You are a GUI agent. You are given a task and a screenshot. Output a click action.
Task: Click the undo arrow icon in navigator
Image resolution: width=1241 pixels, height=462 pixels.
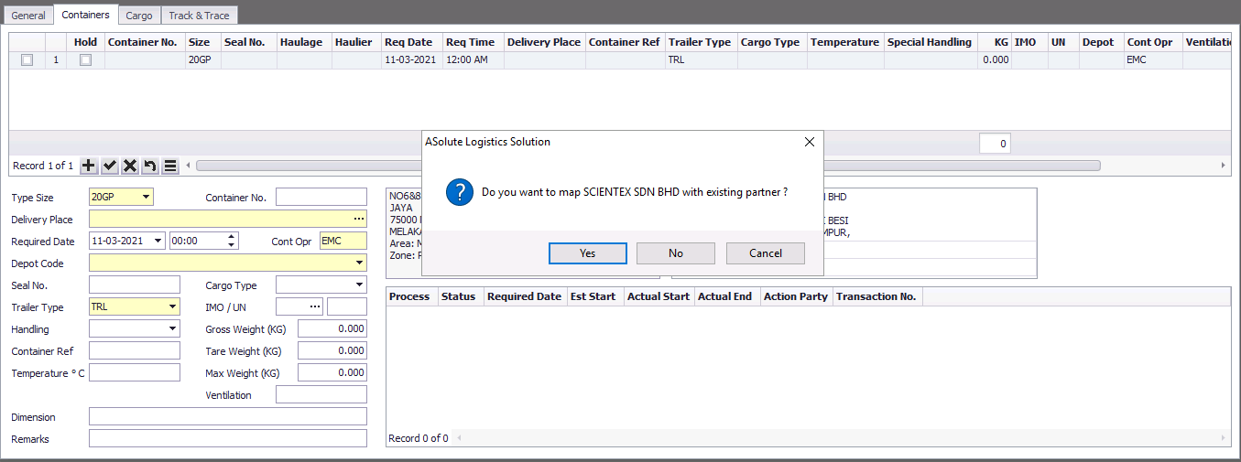150,166
